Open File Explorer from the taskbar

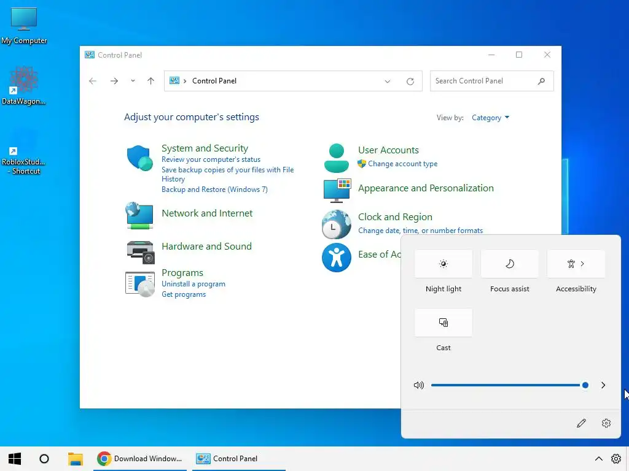pos(75,459)
